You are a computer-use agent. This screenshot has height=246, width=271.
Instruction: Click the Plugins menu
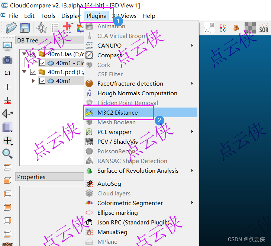96,16
